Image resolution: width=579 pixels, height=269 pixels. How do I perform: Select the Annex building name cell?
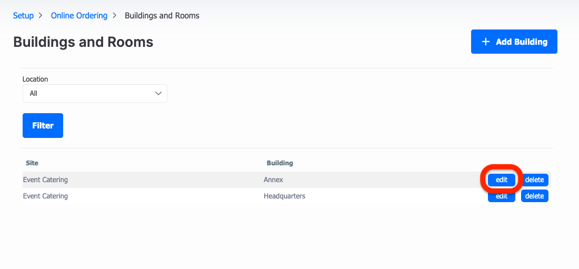[273, 180]
